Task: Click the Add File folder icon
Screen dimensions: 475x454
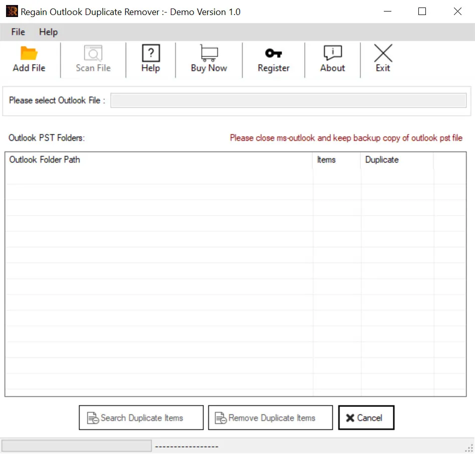Action: (29, 53)
